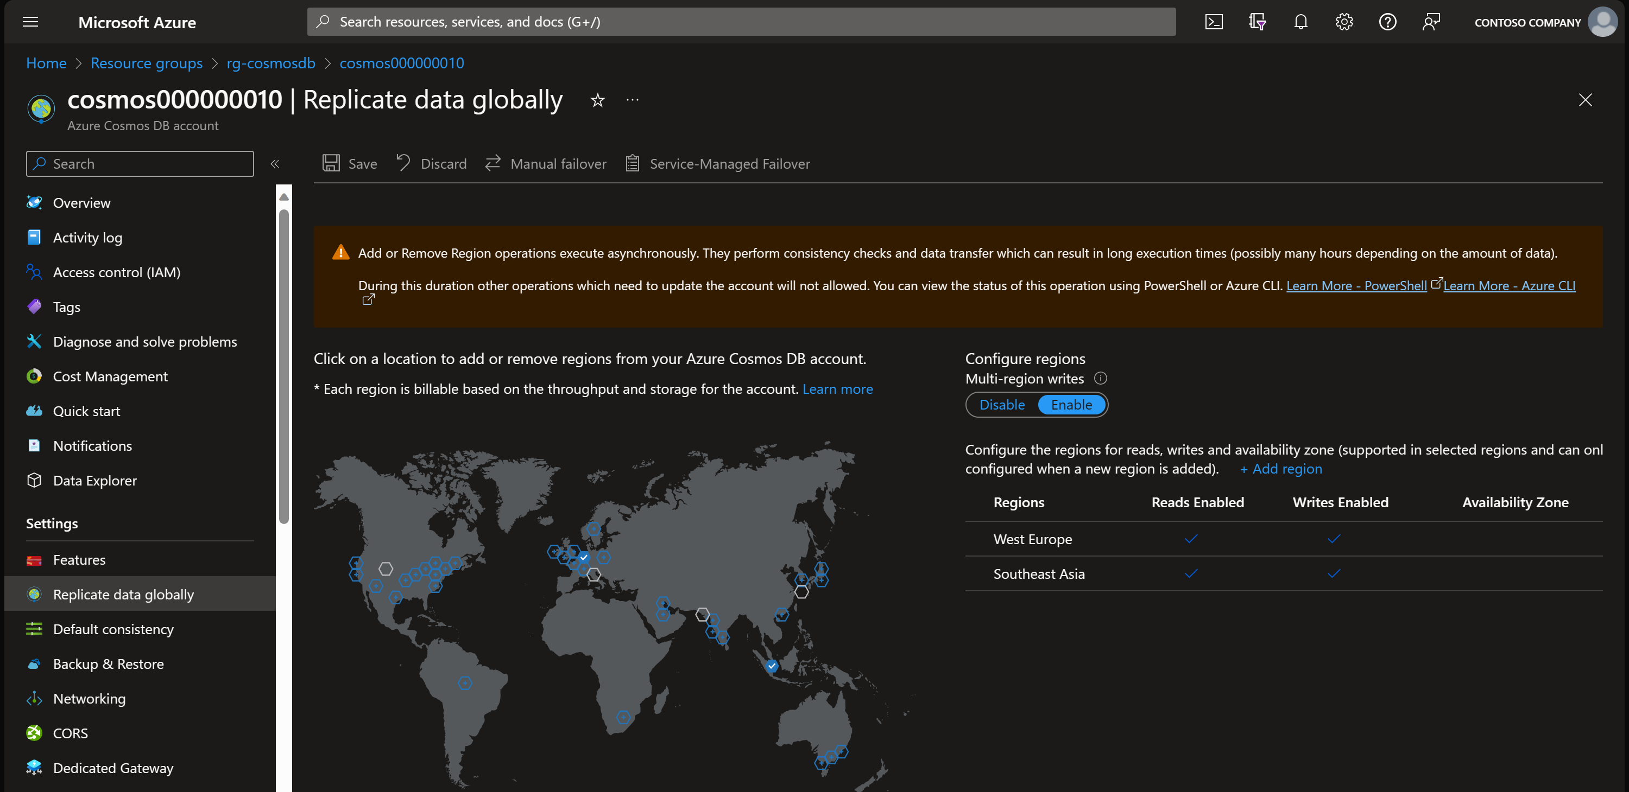1629x792 pixels.
Task: Select Enable for multi-region writes
Action: point(1071,405)
